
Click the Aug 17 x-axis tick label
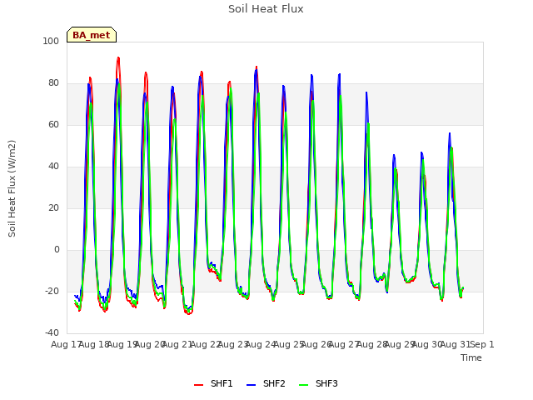click(x=66, y=344)
